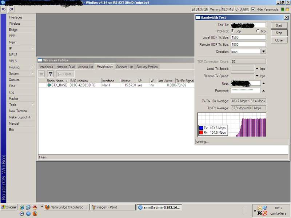Click Local UDP Tx Size field
Screen dimensions: 291x218
[x=248, y=37]
